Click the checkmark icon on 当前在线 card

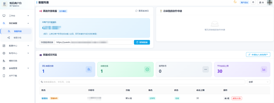(147, 69)
